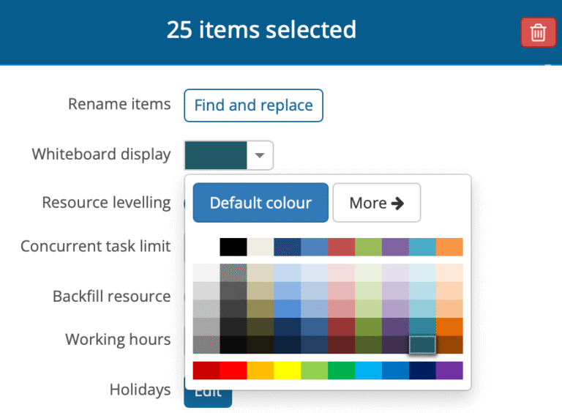Pick the orange swatch in top row

[x=449, y=248]
